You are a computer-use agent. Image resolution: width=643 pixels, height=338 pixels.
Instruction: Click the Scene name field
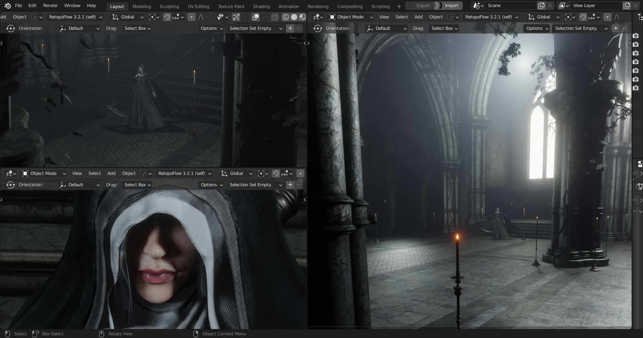pyautogui.click(x=511, y=6)
